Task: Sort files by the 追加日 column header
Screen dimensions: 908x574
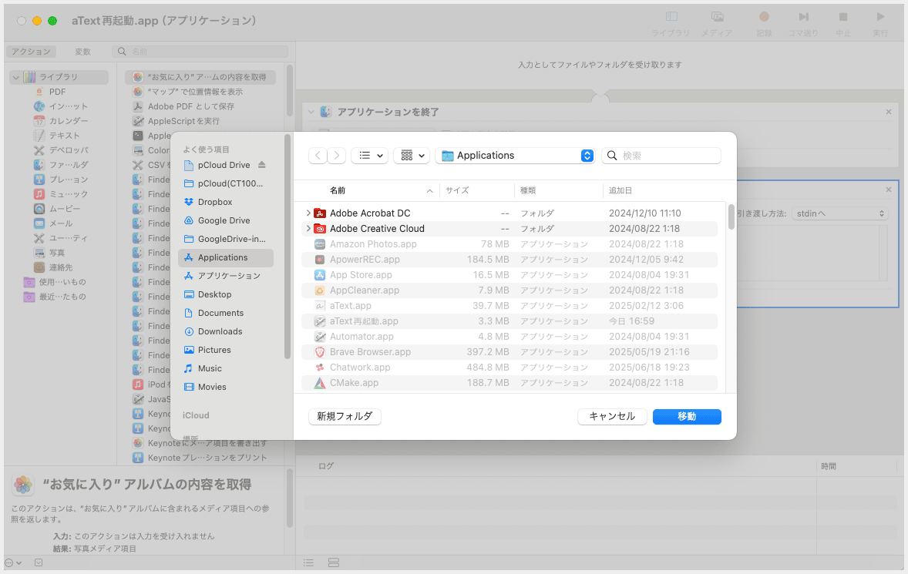Action: point(620,190)
